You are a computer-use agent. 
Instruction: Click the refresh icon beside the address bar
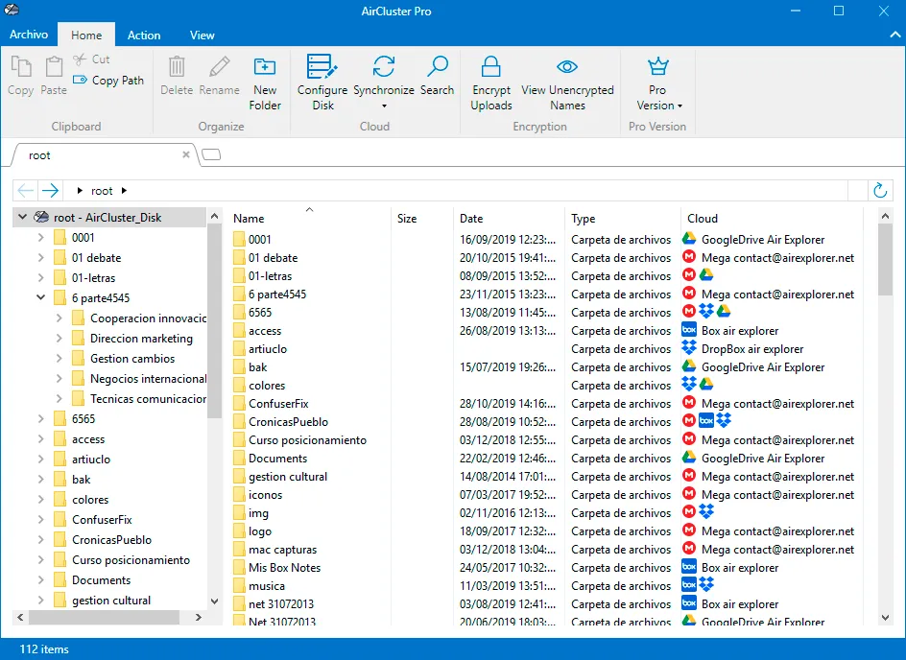[879, 191]
